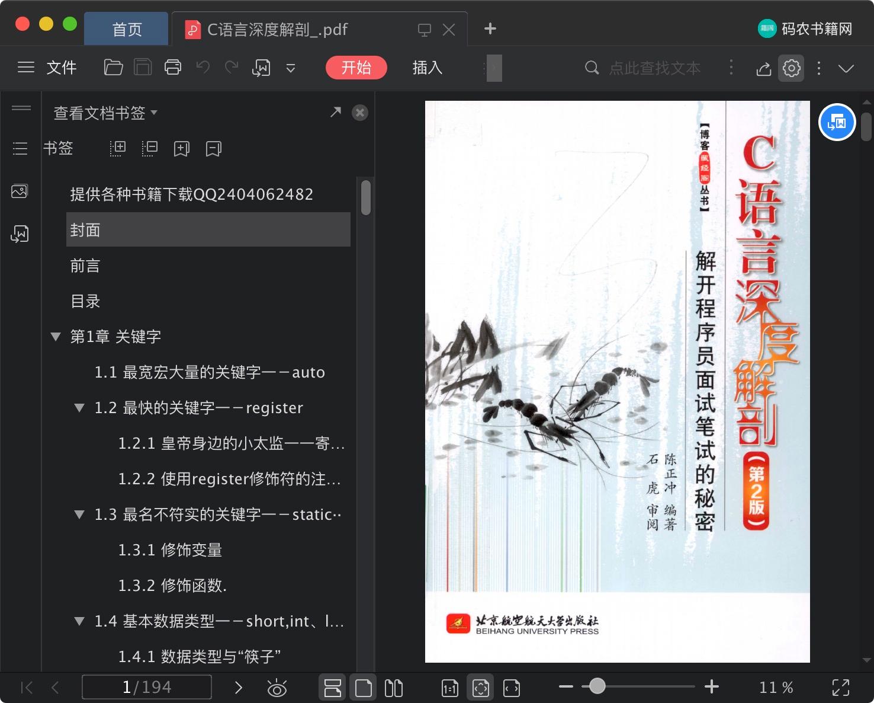874x703 pixels.
Task: Select the 插入 ribbon tab
Action: [428, 68]
